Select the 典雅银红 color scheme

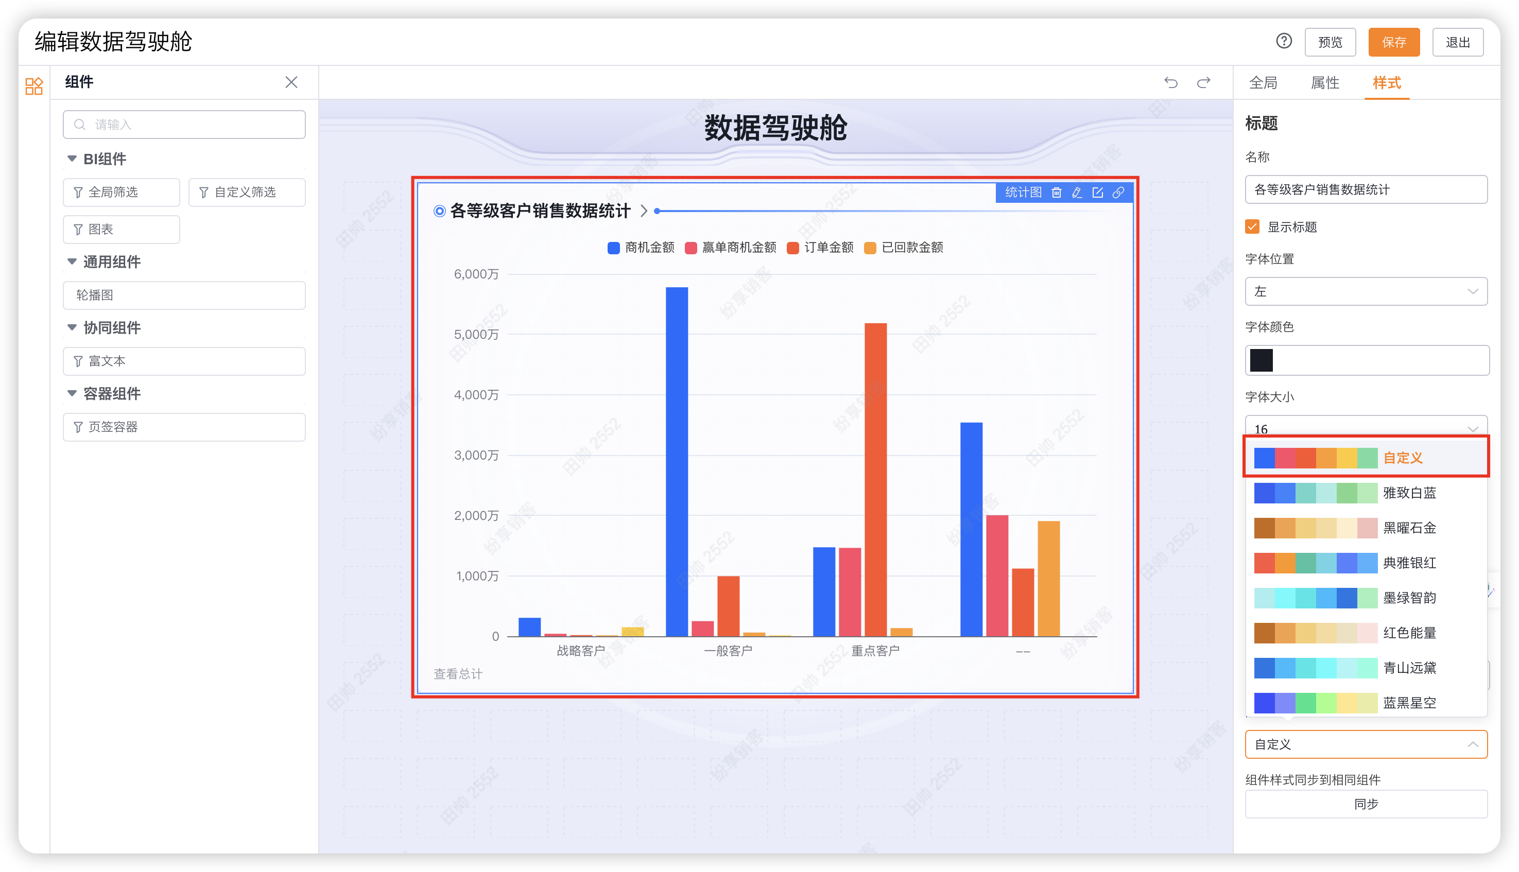(x=1366, y=563)
